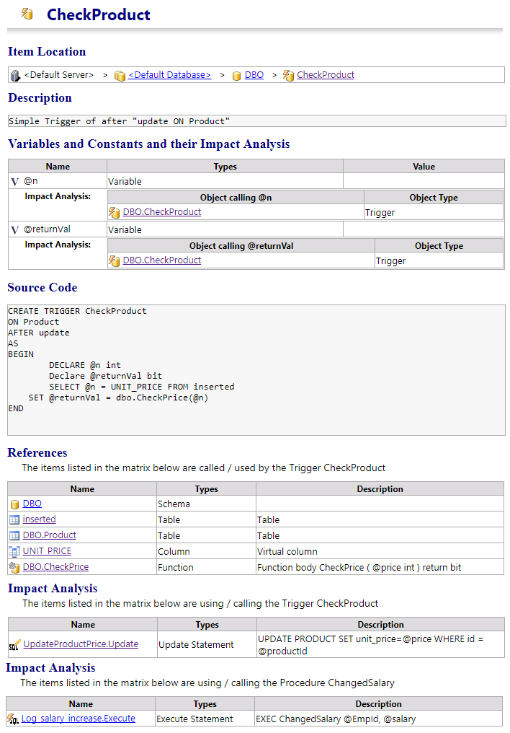Select the server icon before <Default Server>
Image resolution: width=510 pixels, height=733 pixels.
(x=15, y=75)
